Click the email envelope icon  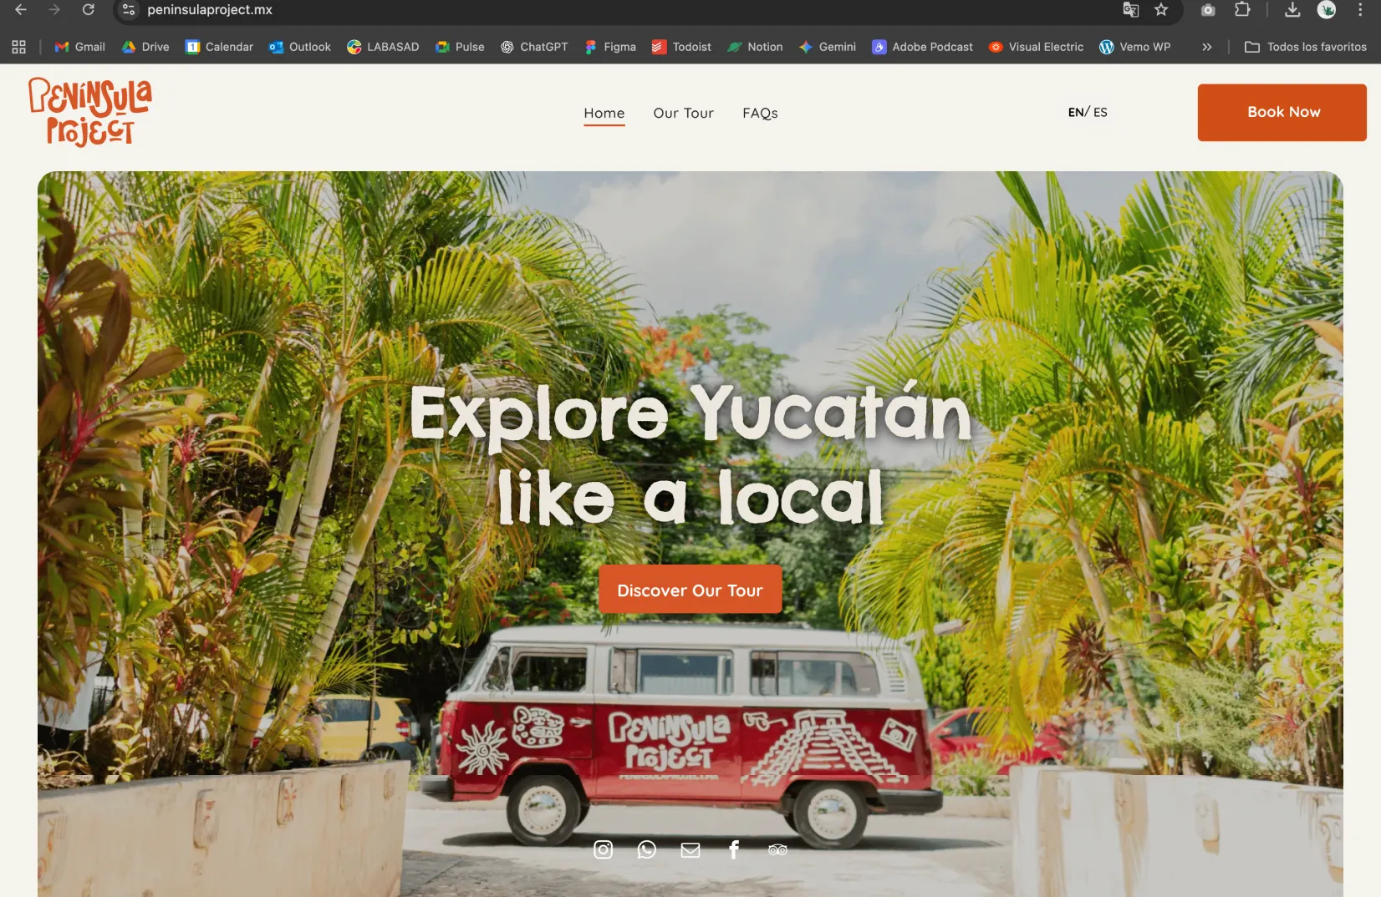[x=690, y=849]
